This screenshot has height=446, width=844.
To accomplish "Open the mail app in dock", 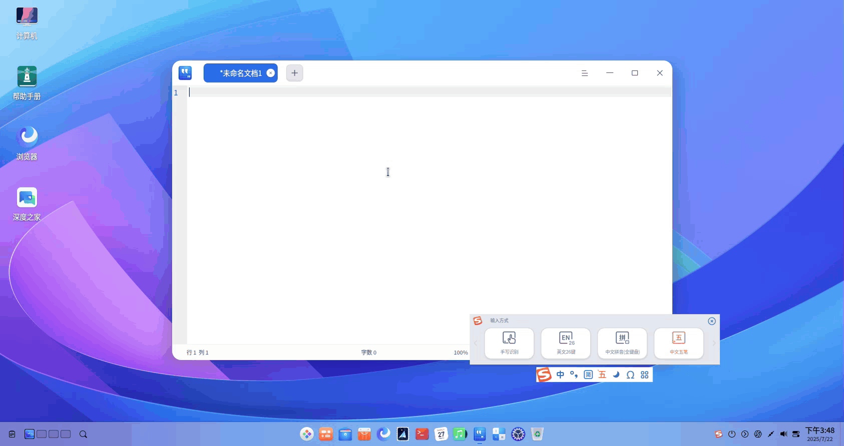I will pos(403,434).
